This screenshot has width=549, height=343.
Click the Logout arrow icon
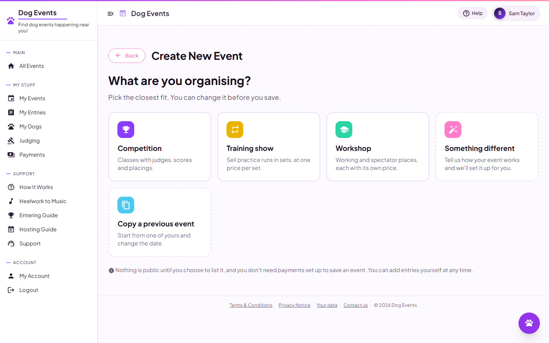[x=11, y=290]
